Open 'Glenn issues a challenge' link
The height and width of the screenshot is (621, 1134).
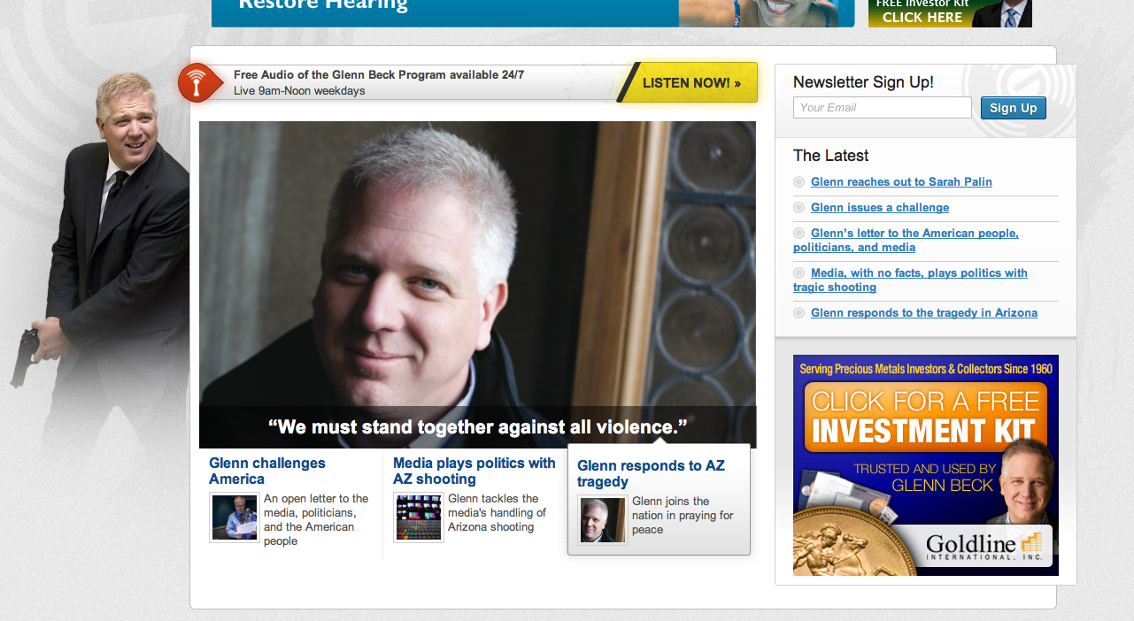(880, 207)
